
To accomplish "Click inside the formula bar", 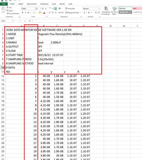I will click(x=87, y=21).
